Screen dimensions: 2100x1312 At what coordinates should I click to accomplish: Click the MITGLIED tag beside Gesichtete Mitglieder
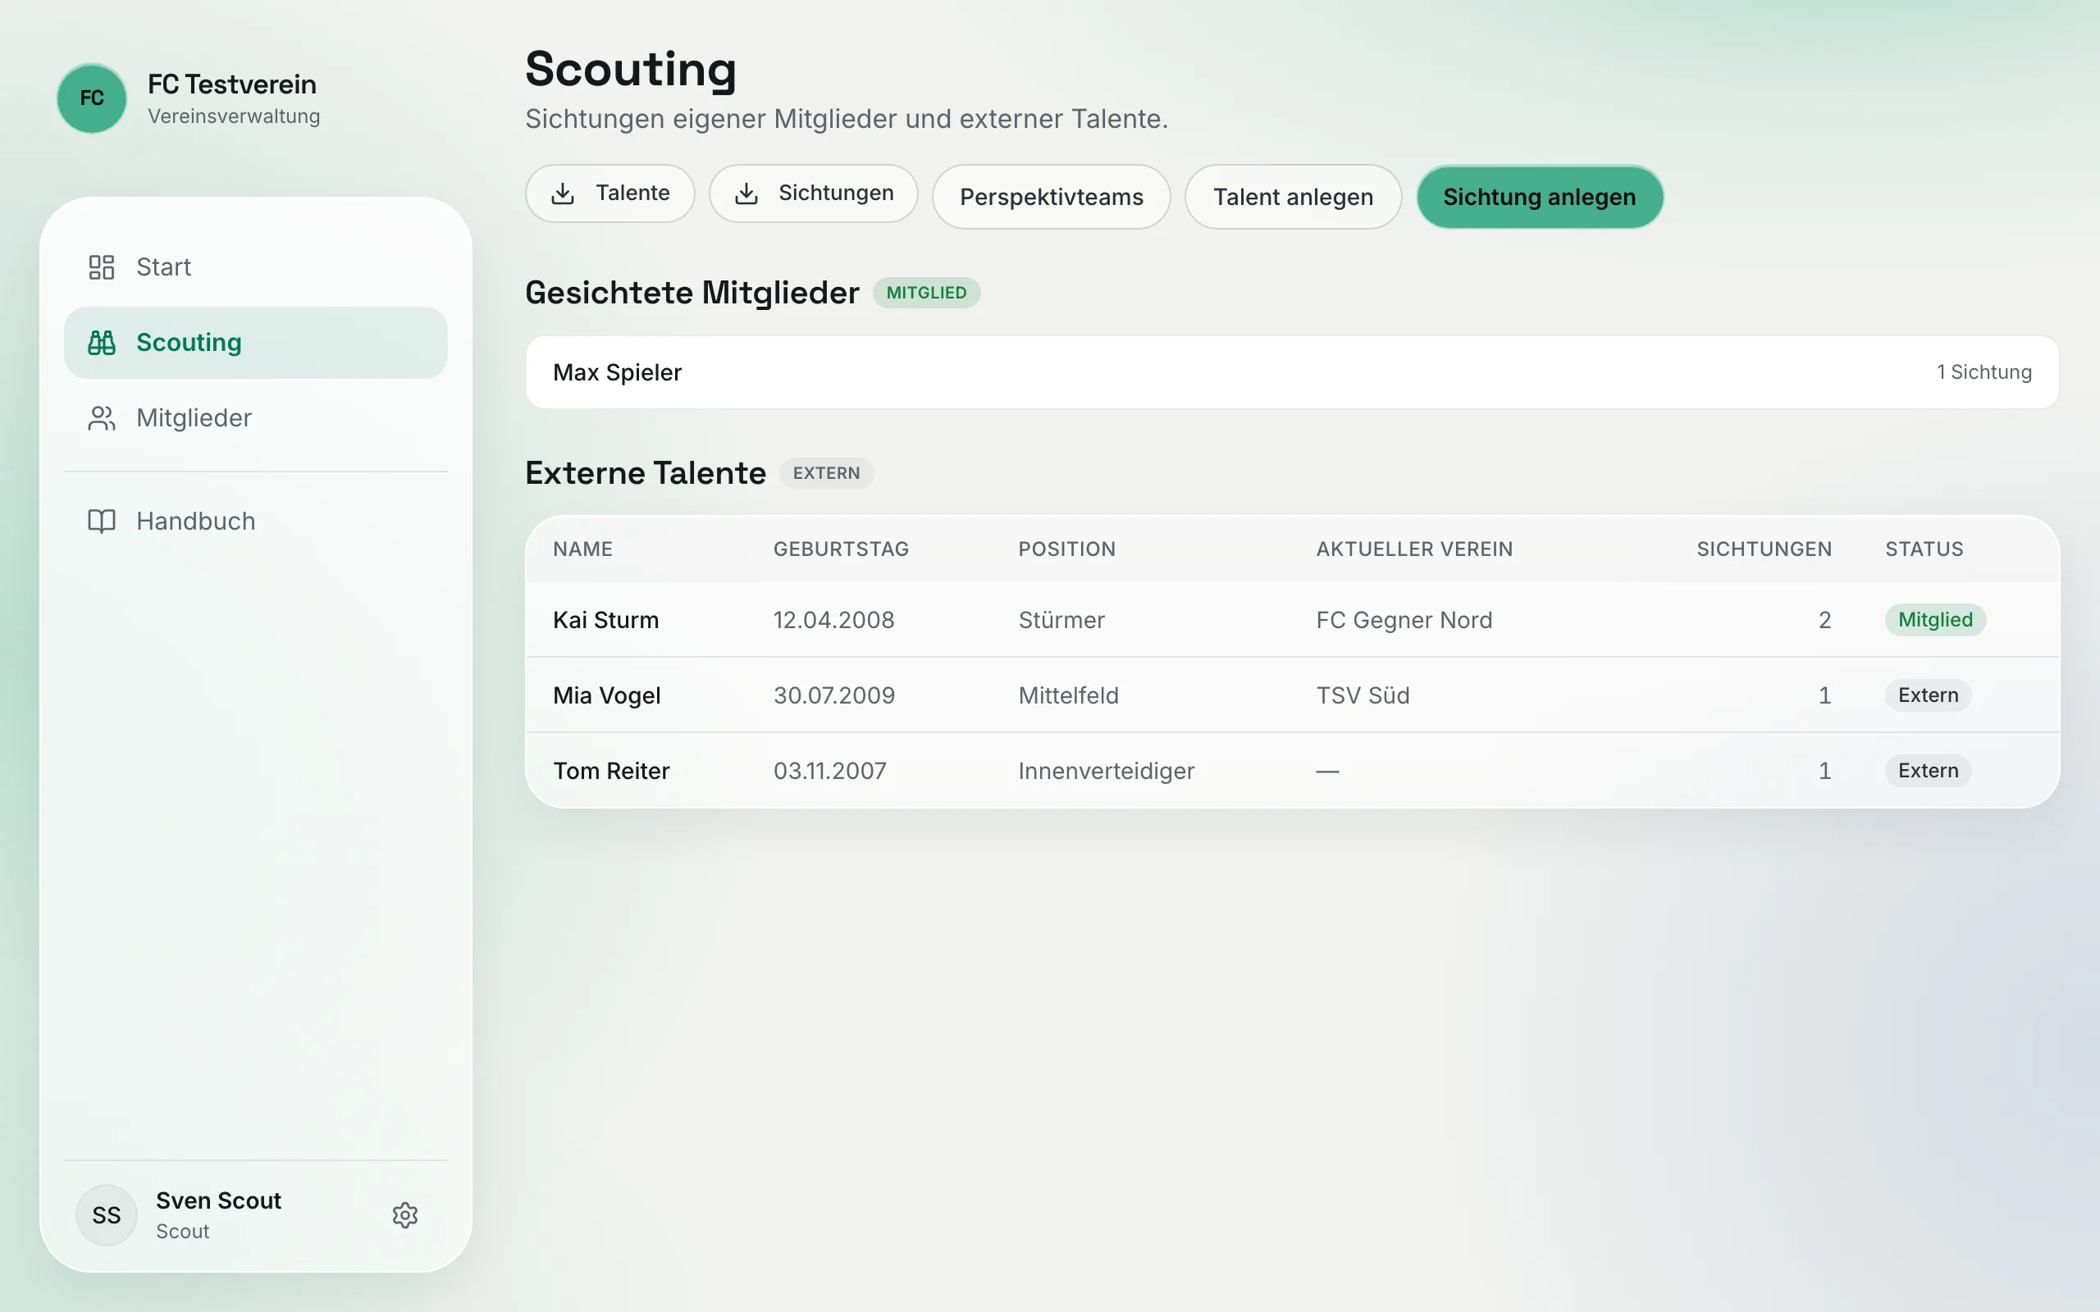point(926,293)
